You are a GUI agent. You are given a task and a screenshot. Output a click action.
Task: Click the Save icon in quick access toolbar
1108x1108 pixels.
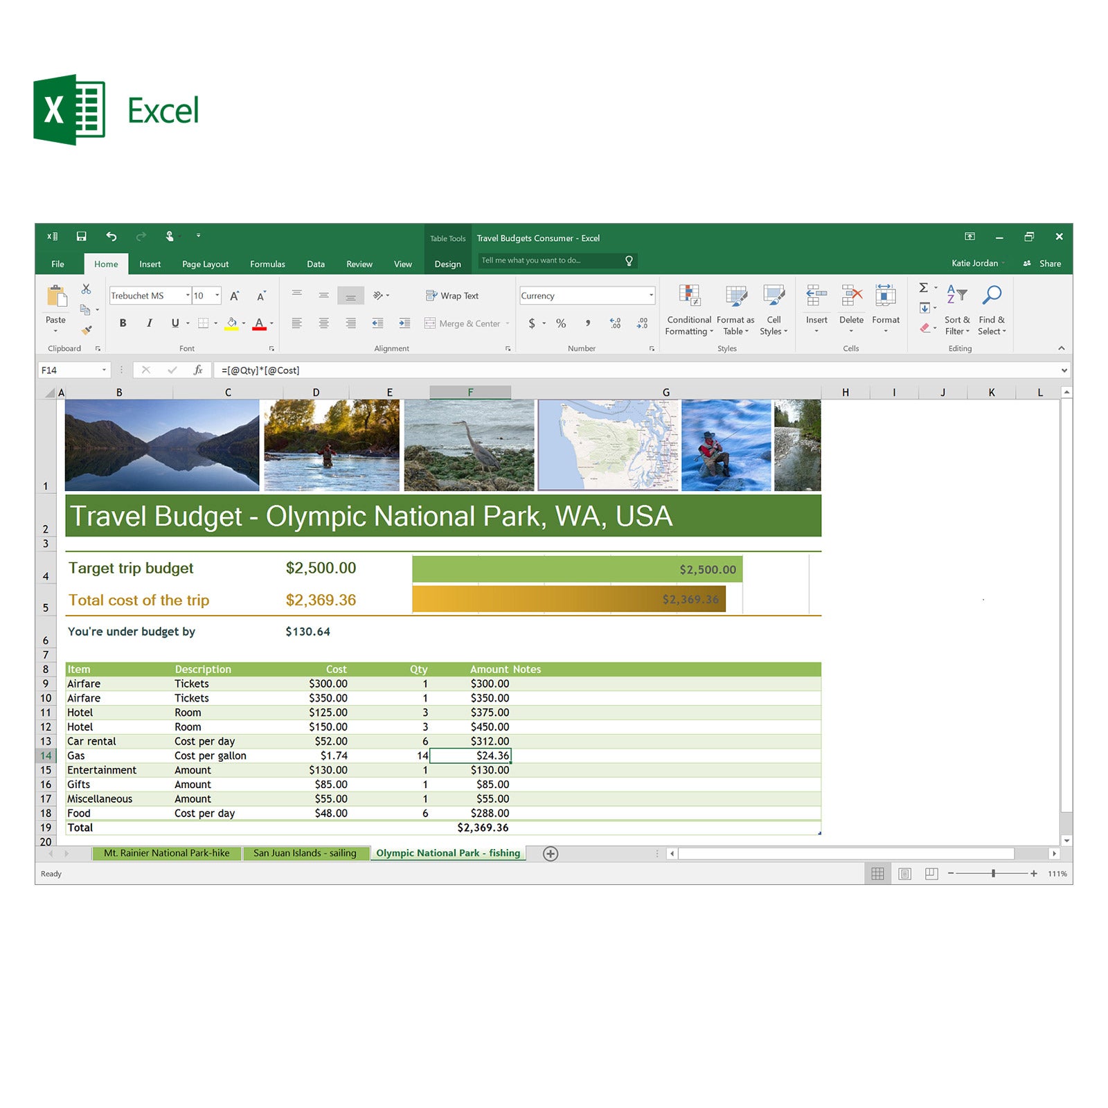(x=81, y=236)
